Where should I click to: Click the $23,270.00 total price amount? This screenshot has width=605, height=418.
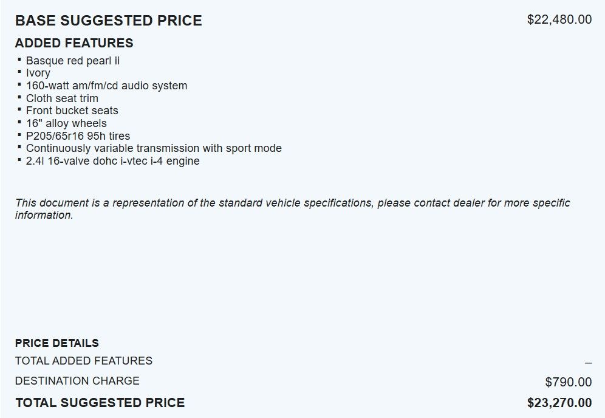click(x=559, y=403)
